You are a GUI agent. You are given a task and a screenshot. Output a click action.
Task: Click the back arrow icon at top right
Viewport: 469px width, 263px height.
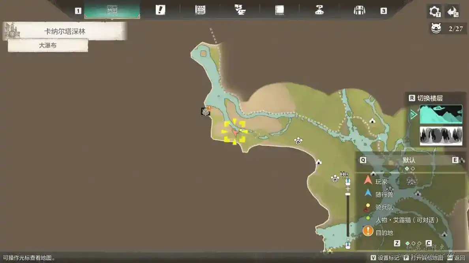tap(452, 11)
